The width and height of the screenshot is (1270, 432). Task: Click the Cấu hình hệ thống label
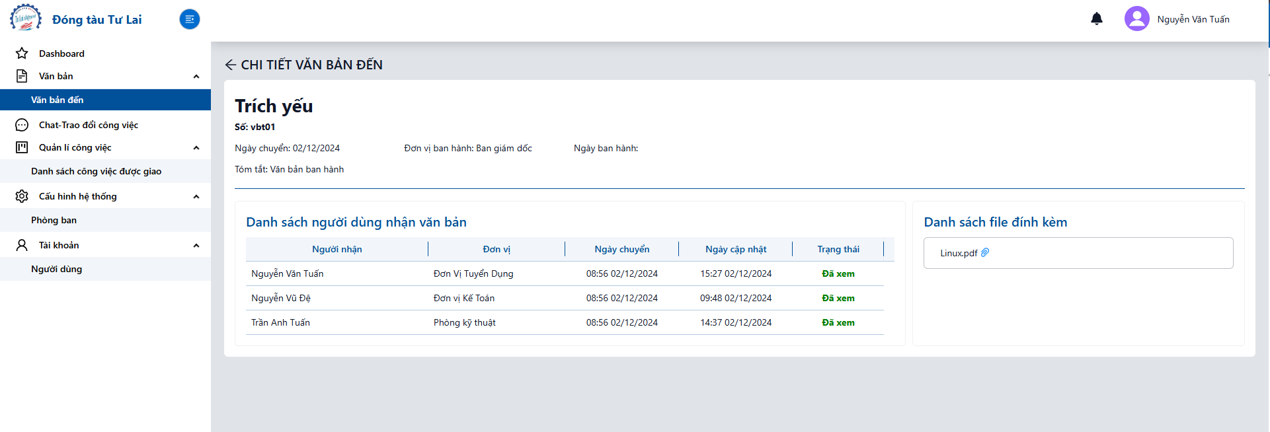tap(77, 196)
